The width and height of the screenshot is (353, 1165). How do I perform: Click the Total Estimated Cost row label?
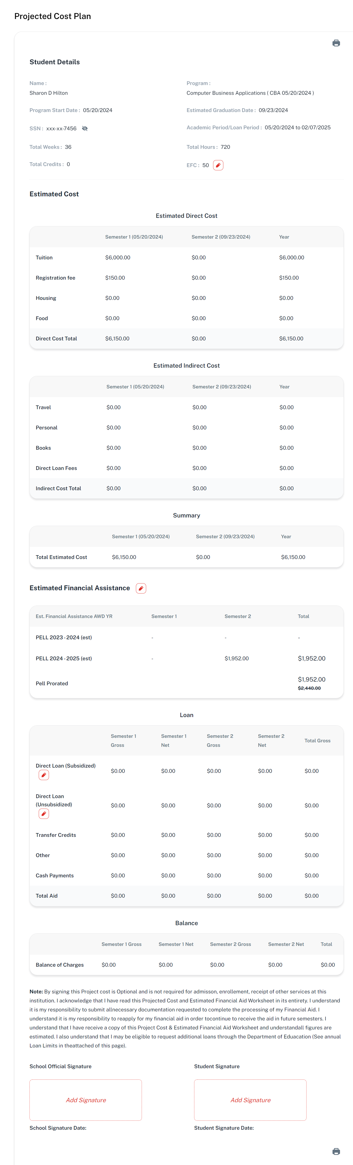pos(61,557)
